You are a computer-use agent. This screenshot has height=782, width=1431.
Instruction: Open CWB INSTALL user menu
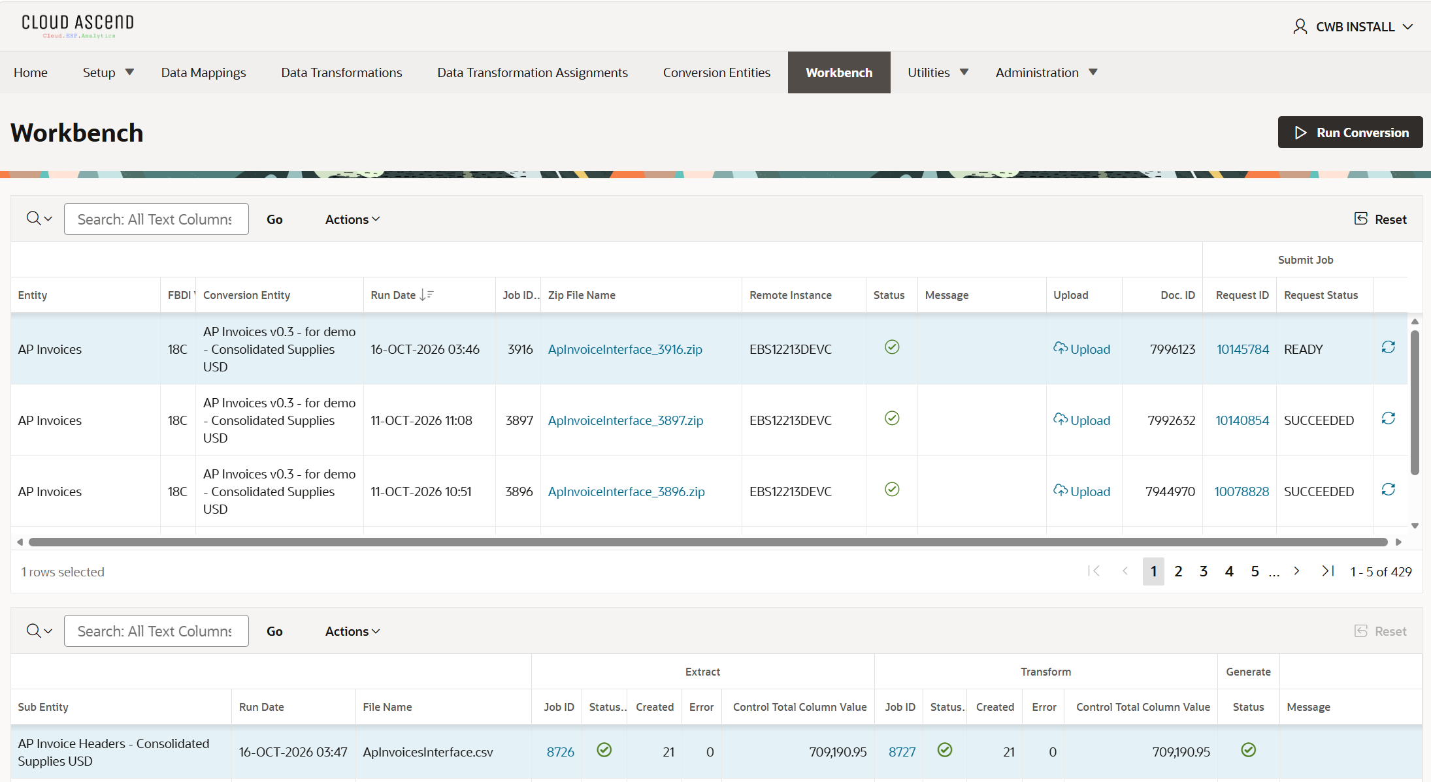(1353, 27)
